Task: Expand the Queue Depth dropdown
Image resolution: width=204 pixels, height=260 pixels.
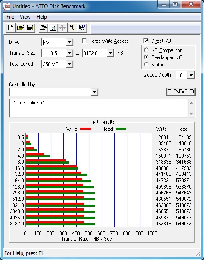Action: [191, 75]
